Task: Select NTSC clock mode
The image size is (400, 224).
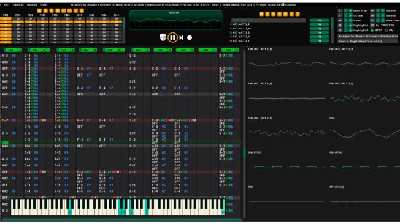Action: [372, 31]
